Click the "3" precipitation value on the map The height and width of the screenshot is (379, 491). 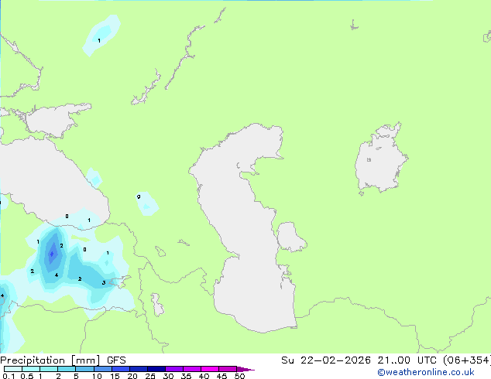click(x=104, y=283)
